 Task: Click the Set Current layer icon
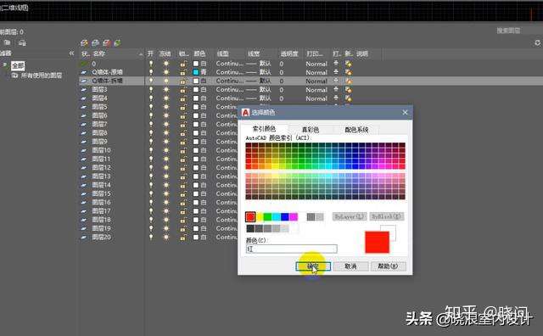tap(118, 43)
